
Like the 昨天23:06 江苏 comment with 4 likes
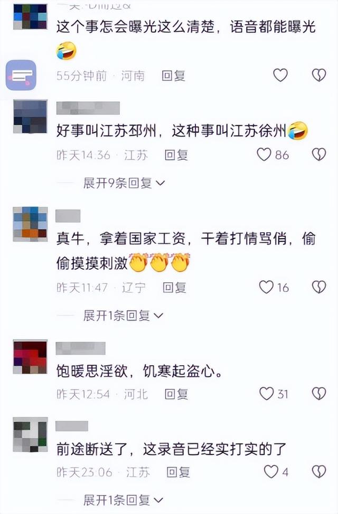coord(271,472)
